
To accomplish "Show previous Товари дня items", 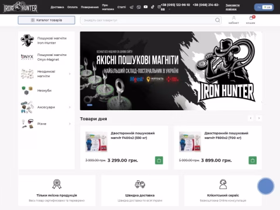I will pos(251,118).
